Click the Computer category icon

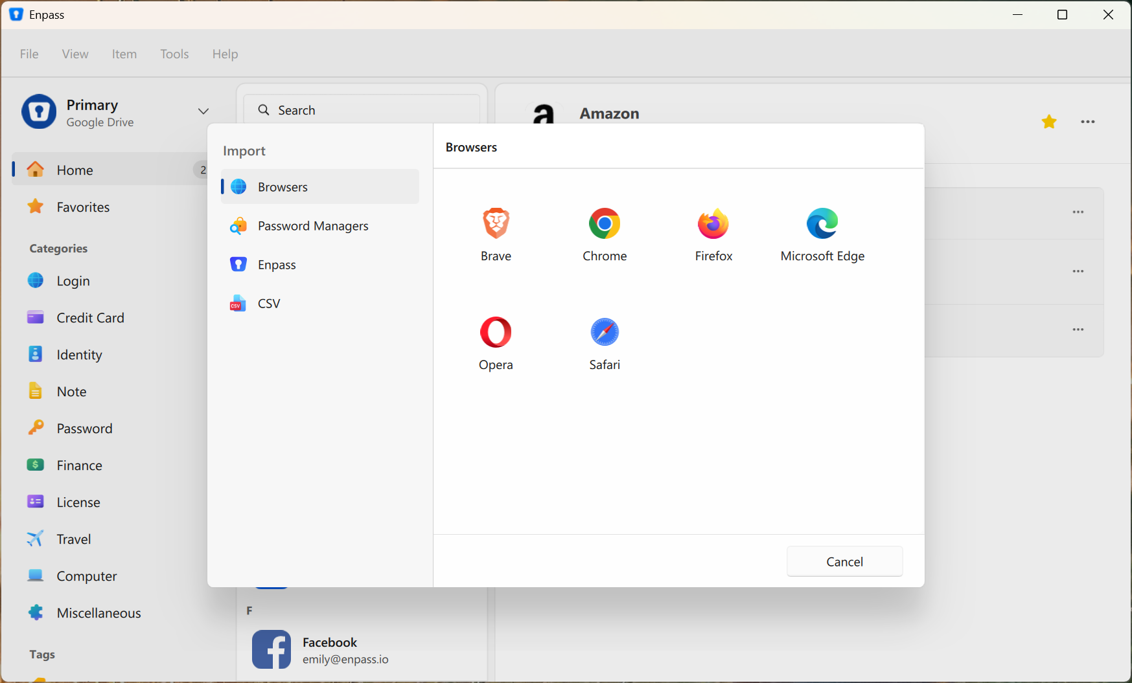coord(36,575)
